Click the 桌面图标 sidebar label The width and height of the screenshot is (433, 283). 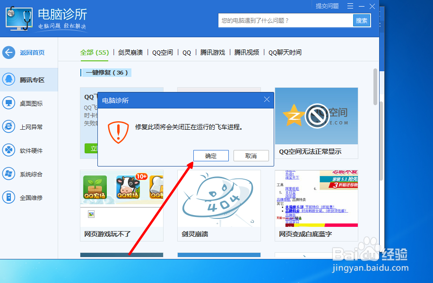[x=31, y=104]
